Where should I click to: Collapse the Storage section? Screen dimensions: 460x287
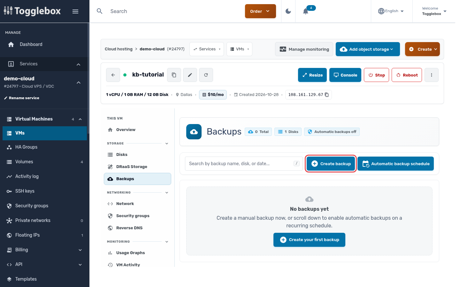[167, 143]
